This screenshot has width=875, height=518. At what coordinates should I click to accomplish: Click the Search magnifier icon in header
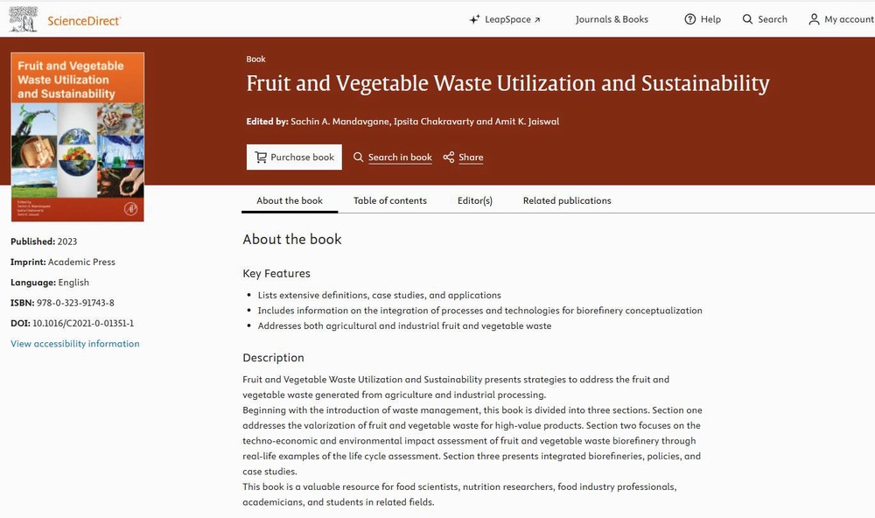(748, 19)
